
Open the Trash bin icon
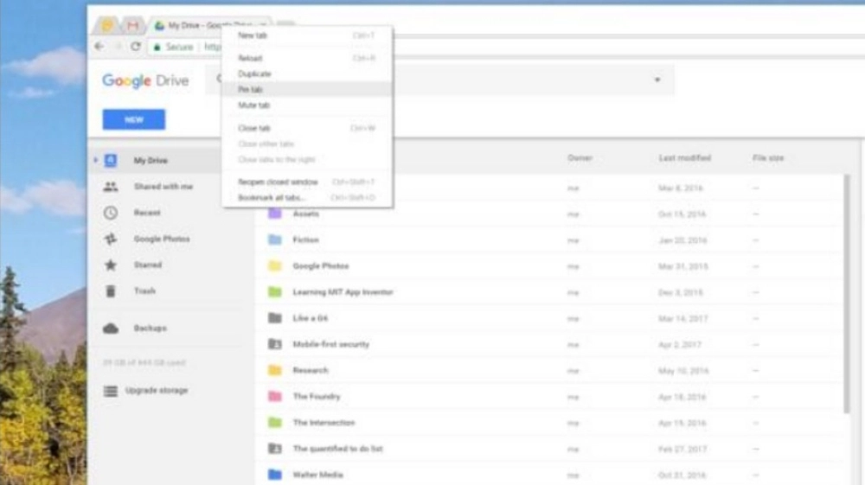[110, 291]
